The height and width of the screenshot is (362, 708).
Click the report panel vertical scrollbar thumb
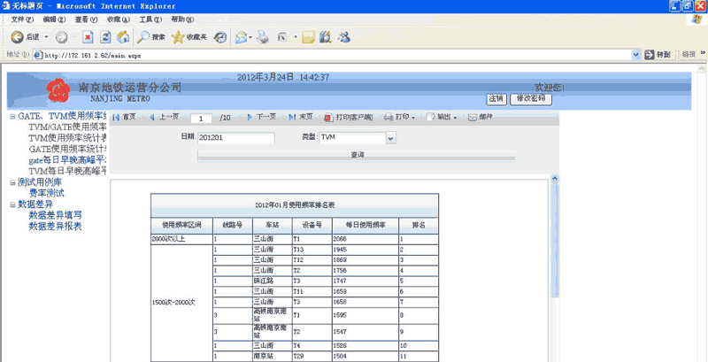[555, 240]
